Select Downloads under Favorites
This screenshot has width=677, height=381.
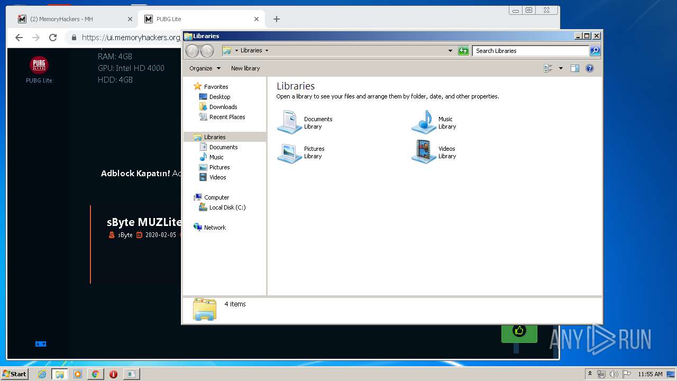[x=223, y=107]
